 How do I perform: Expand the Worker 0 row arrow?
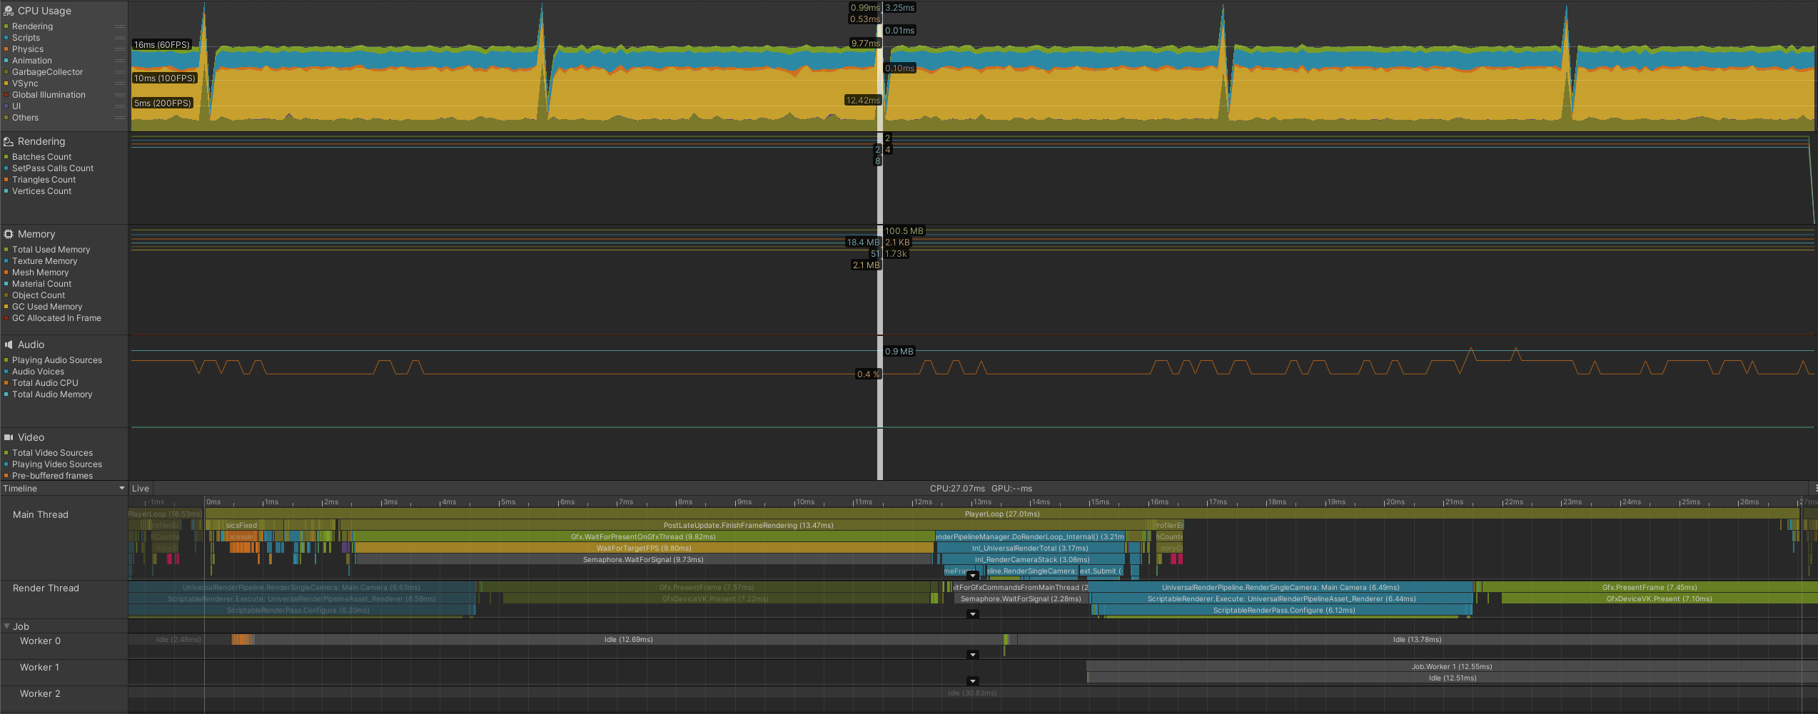[972, 655]
